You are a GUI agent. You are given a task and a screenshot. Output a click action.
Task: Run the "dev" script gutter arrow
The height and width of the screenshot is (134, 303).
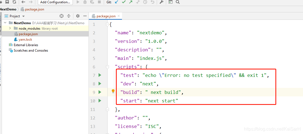click(x=100, y=84)
